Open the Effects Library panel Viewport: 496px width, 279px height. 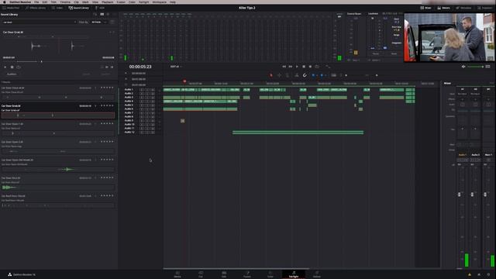36,8
